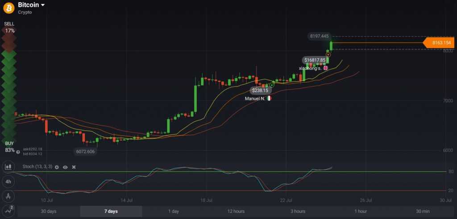Click the green up-arrow trade marker
The width and height of the screenshot is (457, 219).
272,85
